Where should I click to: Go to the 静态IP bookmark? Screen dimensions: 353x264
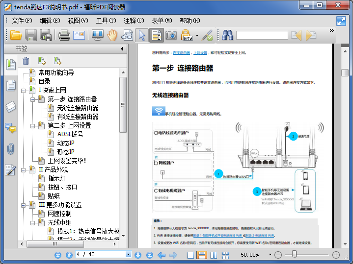(65, 152)
